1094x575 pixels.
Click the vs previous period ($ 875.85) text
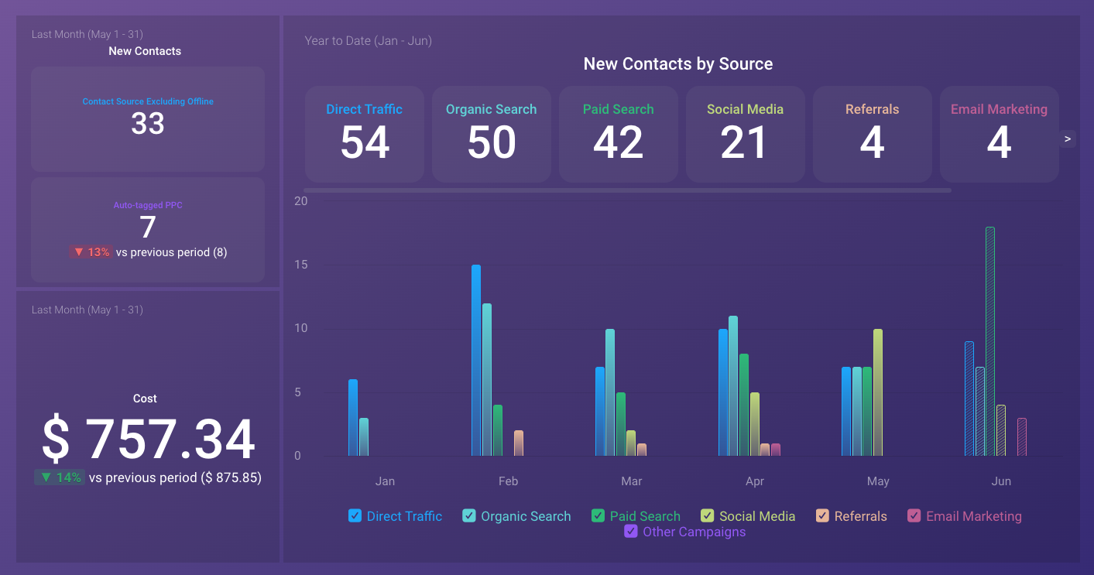(x=175, y=477)
